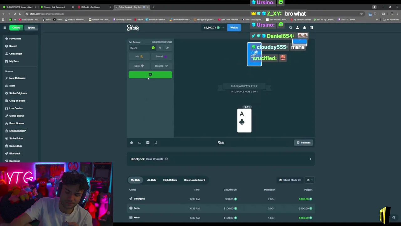401x226 pixels.
Task: Open the All Bookmarks folder
Action: [x=391, y=19]
